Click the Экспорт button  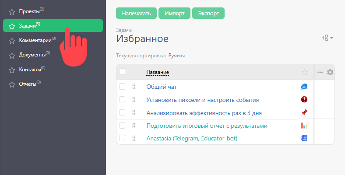208,13
